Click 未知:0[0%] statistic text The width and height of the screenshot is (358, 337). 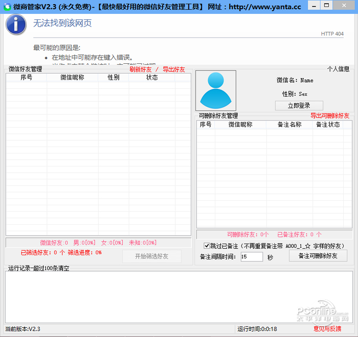coord(143,243)
